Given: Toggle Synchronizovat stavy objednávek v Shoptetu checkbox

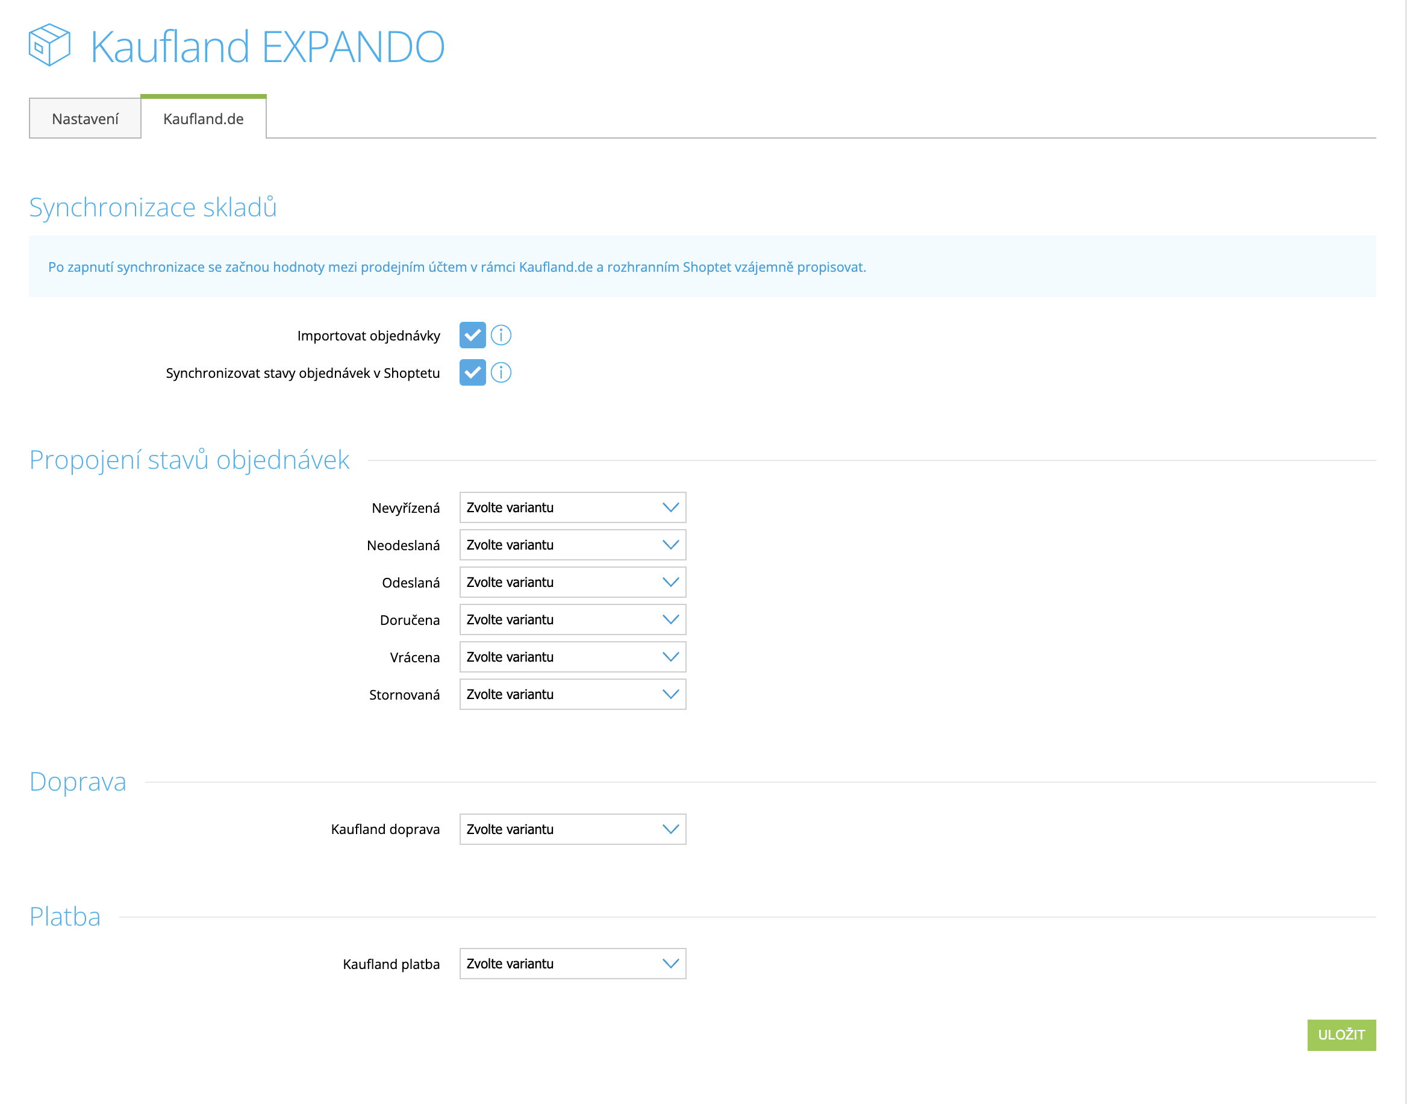Looking at the screenshot, I should pos(472,372).
